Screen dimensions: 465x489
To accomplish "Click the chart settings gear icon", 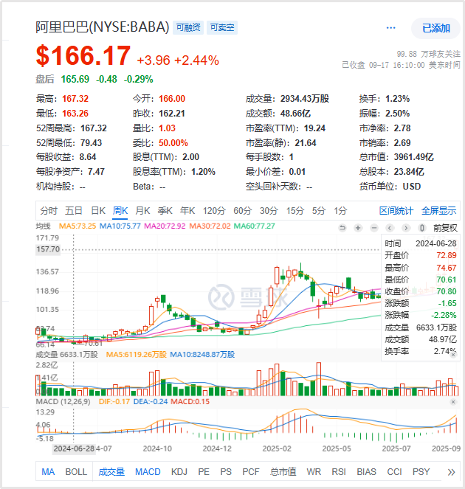I will pos(422,228).
